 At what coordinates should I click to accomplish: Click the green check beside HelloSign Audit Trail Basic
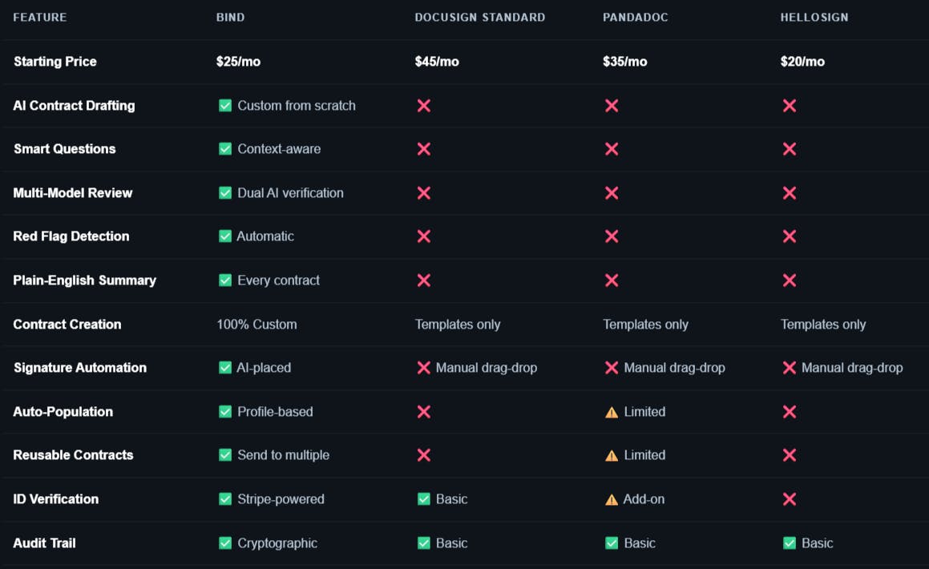[790, 543]
